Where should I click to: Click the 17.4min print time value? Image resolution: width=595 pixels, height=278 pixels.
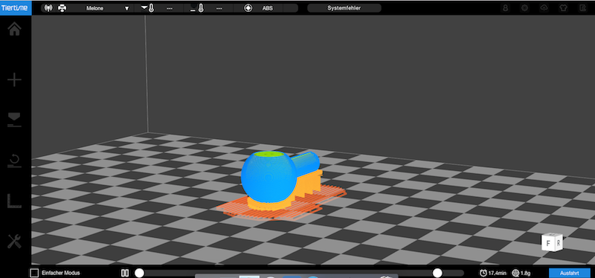(498, 273)
